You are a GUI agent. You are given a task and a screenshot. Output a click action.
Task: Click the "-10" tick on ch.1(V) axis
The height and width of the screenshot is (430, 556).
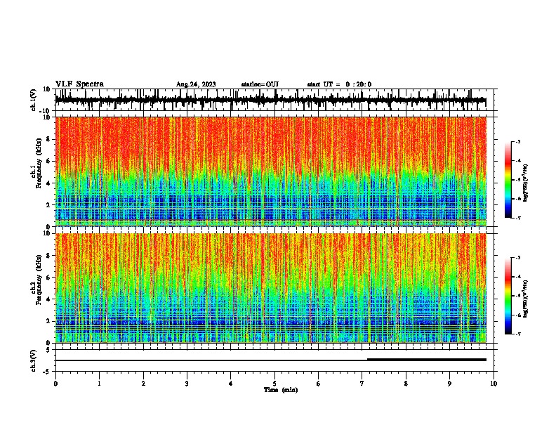pyautogui.click(x=46, y=111)
